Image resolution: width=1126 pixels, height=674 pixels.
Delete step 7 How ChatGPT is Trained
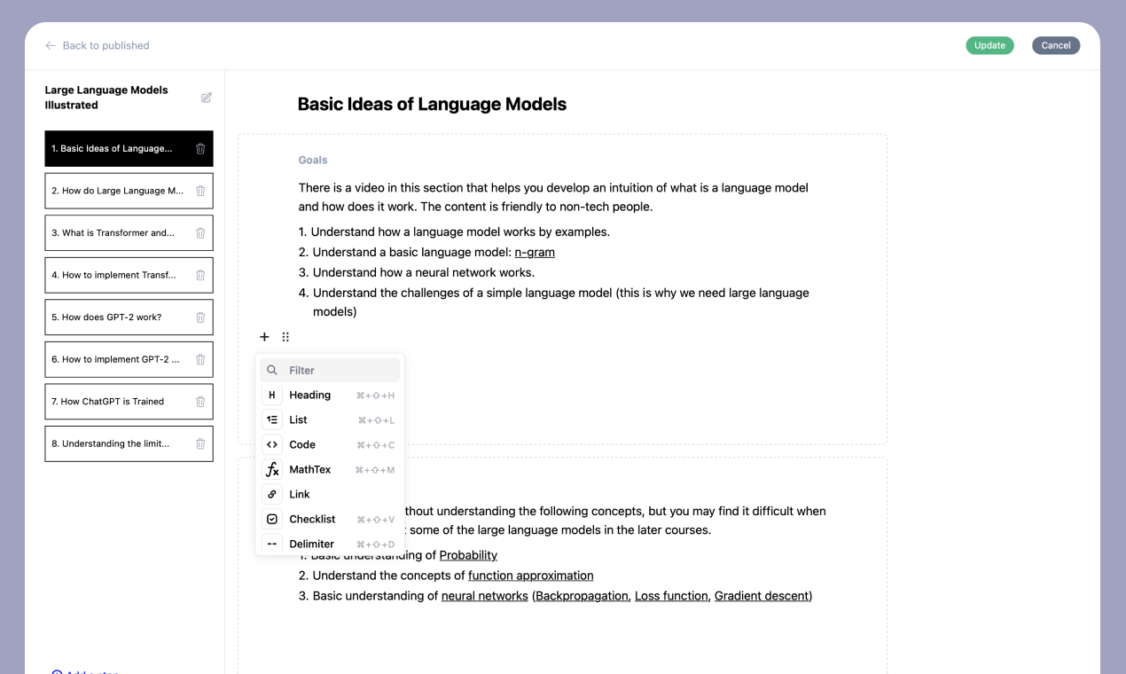tap(200, 402)
